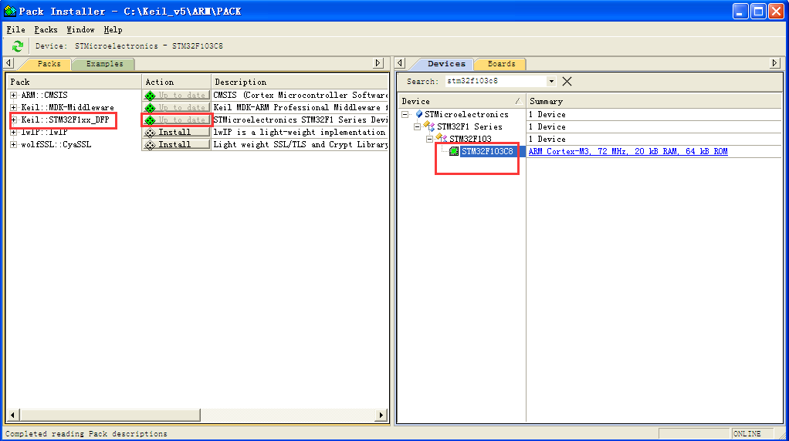
Task: Install the lwIP::lwIP pack
Action: tap(175, 132)
